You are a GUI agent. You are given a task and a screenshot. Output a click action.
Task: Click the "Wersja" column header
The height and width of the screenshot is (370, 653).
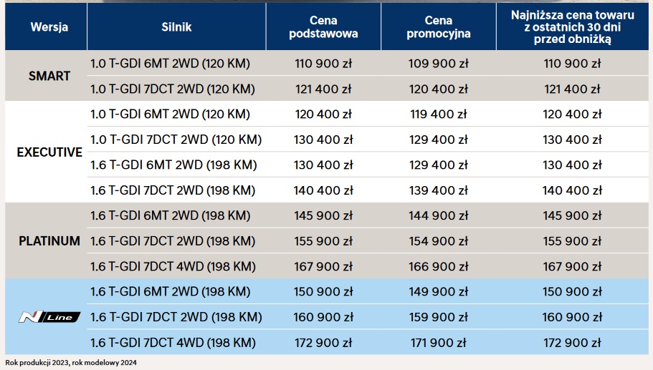click(49, 27)
